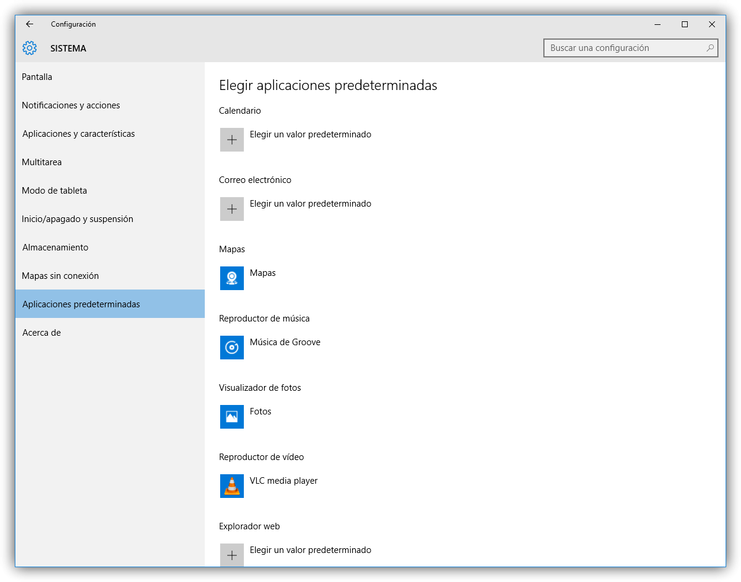Click the magnifier icon in search box

tap(710, 48)
